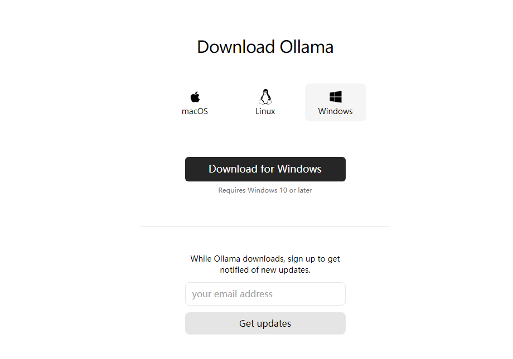Focus the your email address field

pos(265,294)
